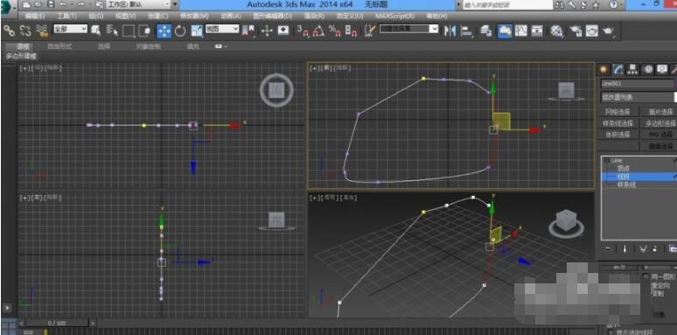Viewport: 677px width, 335px height.
Task: Click the 多边形选择 modifier button
Action: pos(658,123)
